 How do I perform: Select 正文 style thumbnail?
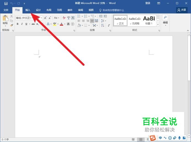[x=120, y=20]
